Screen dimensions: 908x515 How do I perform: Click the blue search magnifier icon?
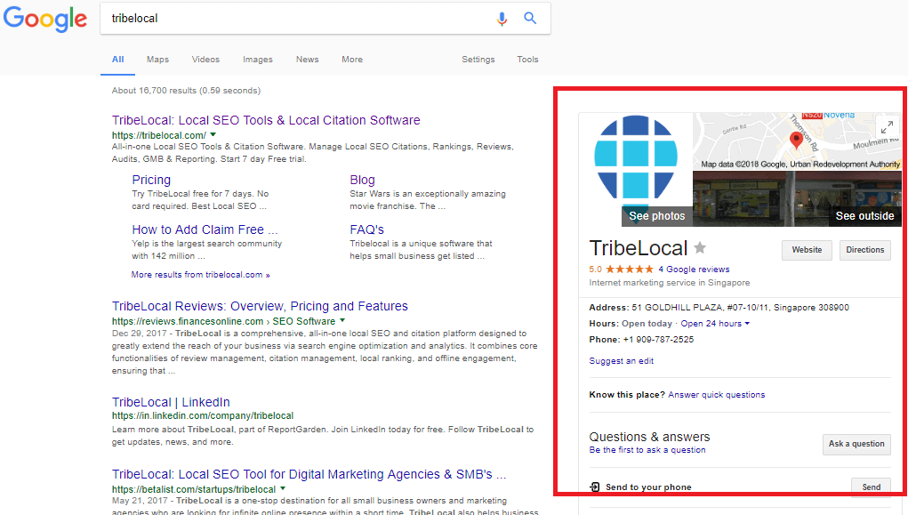click(x=530, y=18)
